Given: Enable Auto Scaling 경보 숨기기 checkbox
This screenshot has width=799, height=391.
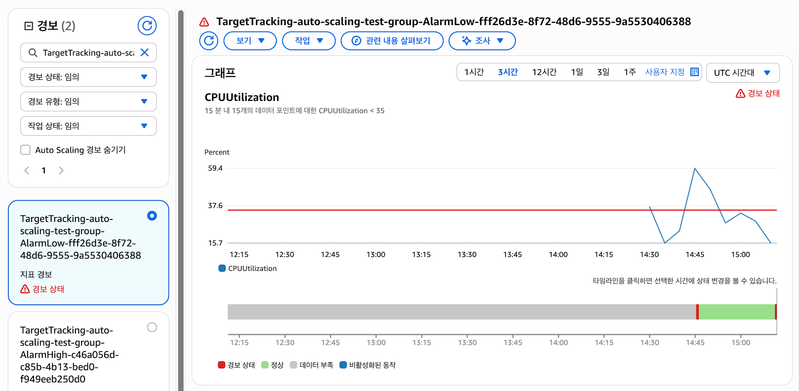Looking at the screenshot, I should [26, 150].
